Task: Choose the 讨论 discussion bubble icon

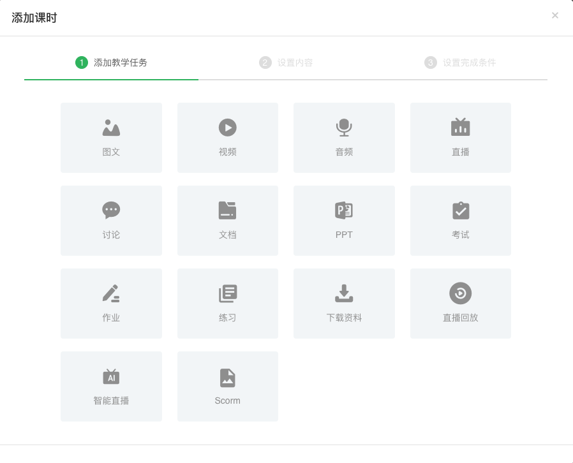Action: tap(111, 210)
